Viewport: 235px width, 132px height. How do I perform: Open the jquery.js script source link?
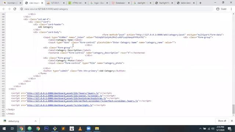63,93
